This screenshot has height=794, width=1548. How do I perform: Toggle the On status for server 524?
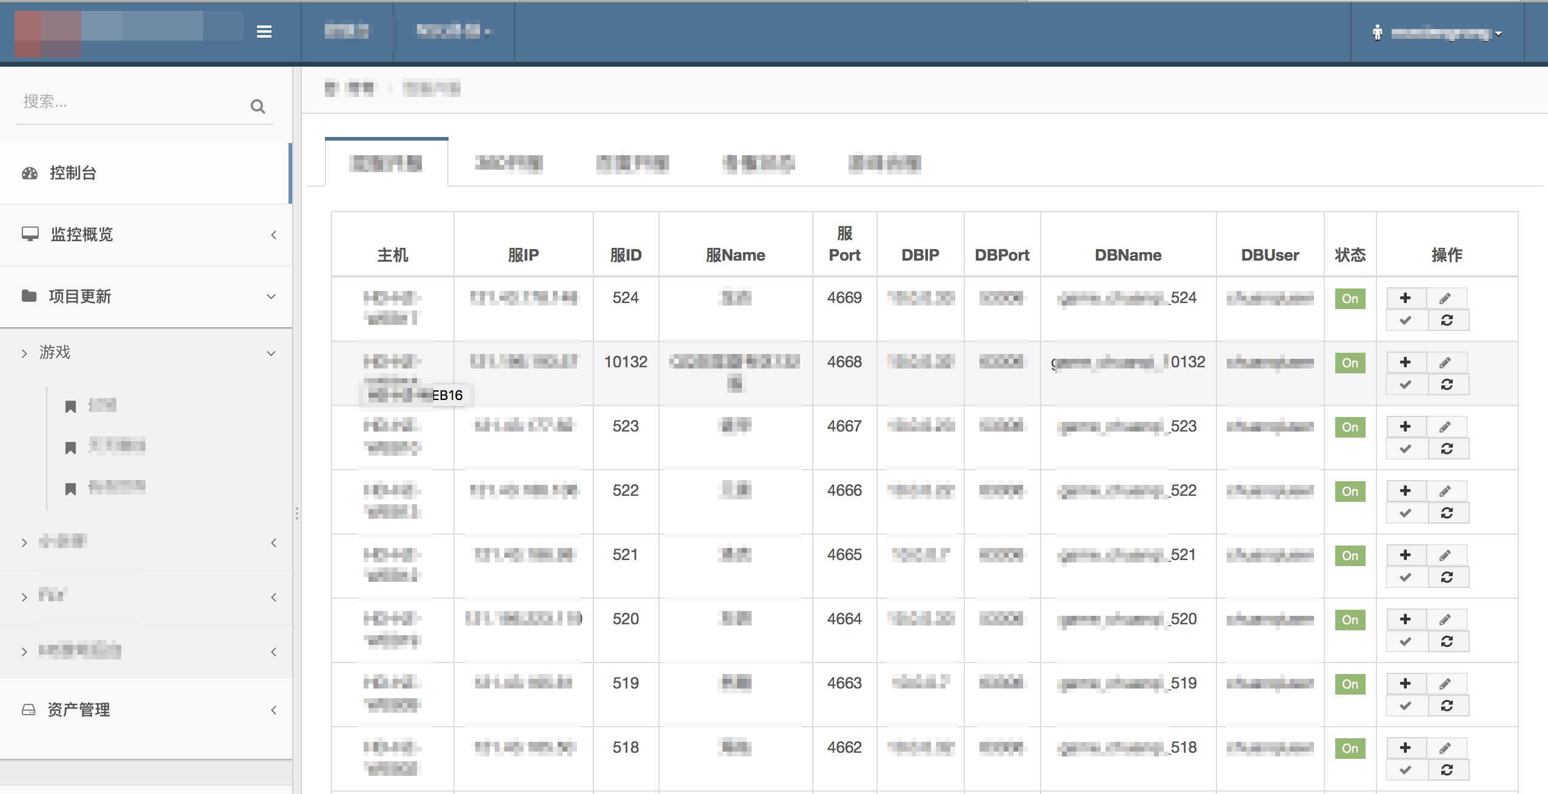[1350, 299]
